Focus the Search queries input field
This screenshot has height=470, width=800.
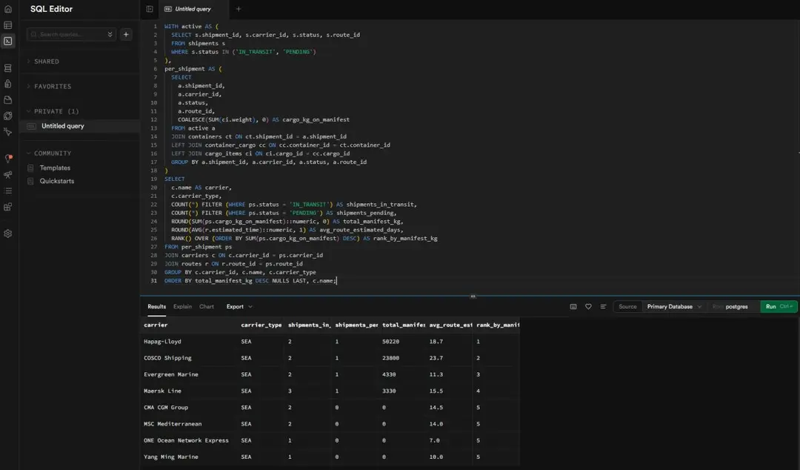click(x=70, y=34)
